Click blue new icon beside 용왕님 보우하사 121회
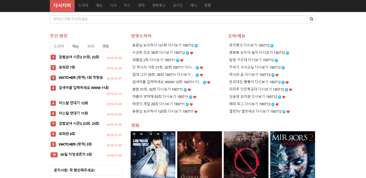Screen dimensions: 366x178 point(197,46)
